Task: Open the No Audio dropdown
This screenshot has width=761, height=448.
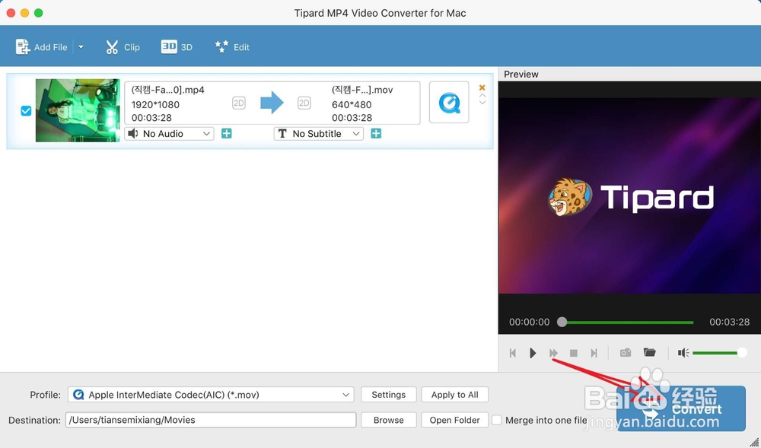Action: click(x=169, y=134)
